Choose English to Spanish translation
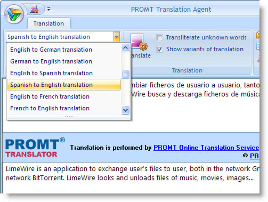This screenshot has height=202, width=268. click(x=64, y=73)
